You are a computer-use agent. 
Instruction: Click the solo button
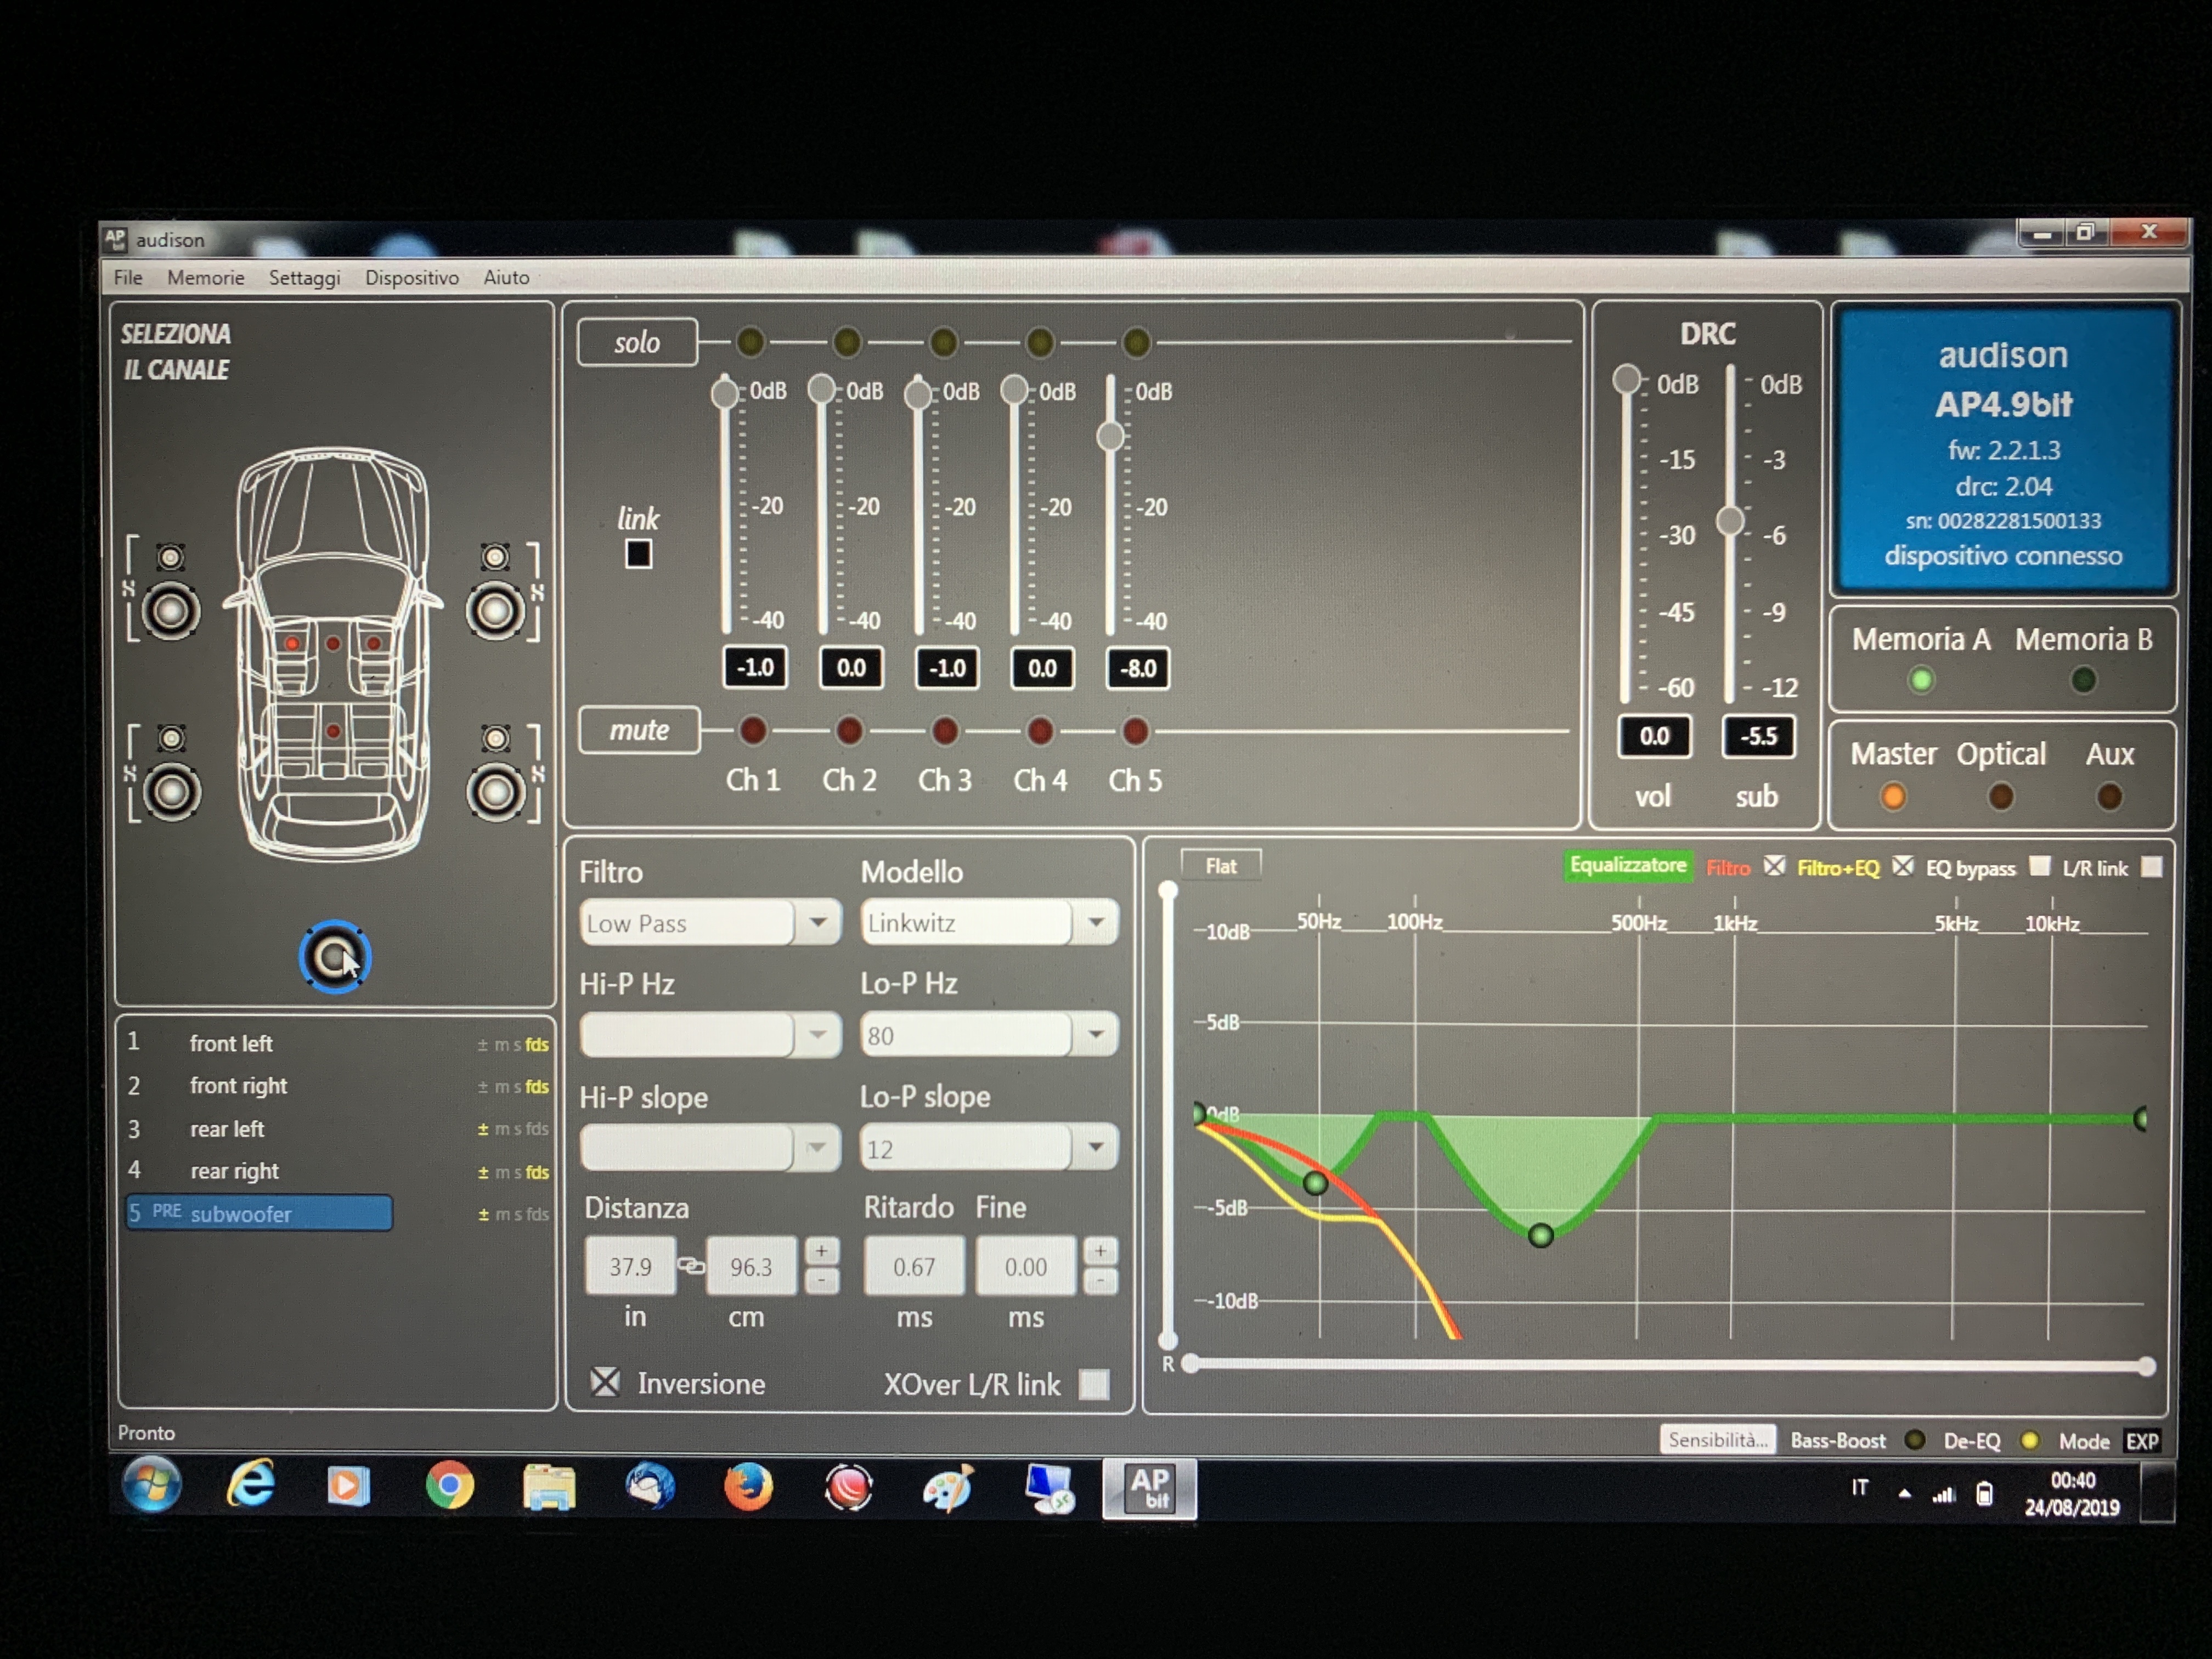(x=637, y=342)
